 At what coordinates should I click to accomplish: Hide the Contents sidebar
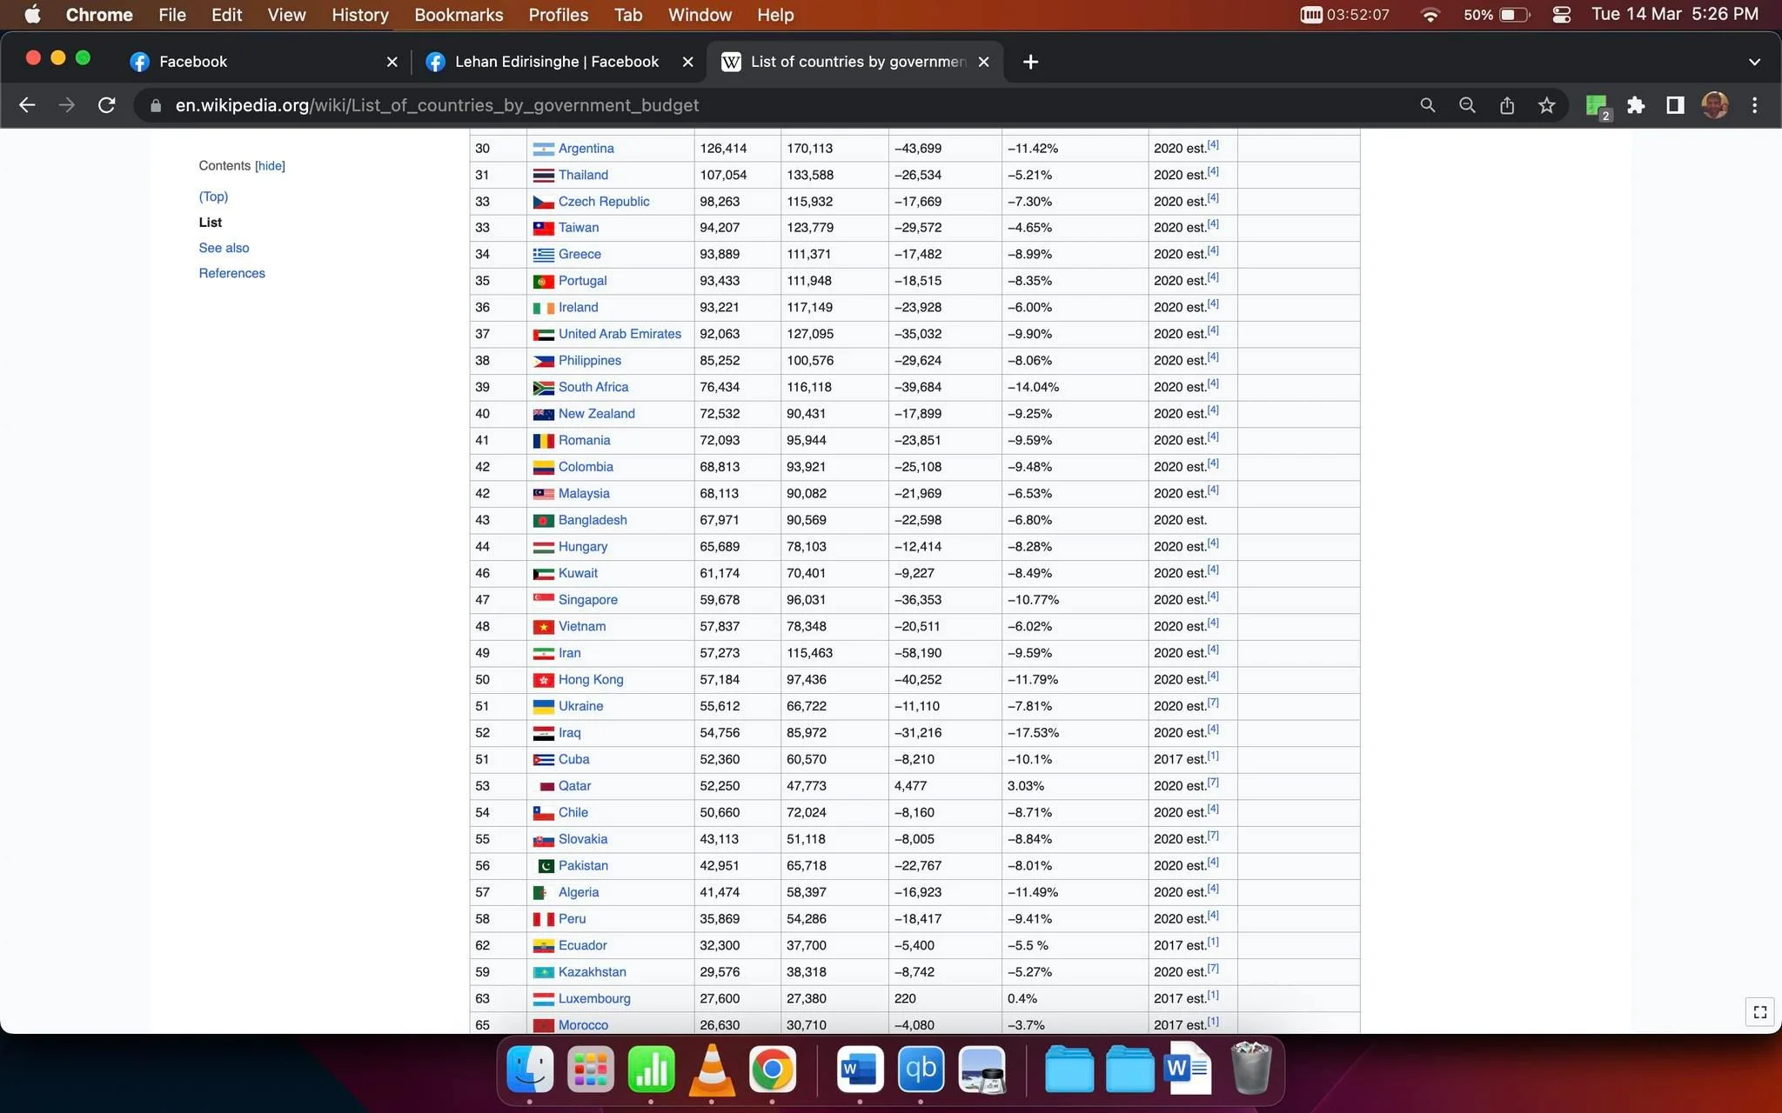point(270,166)
